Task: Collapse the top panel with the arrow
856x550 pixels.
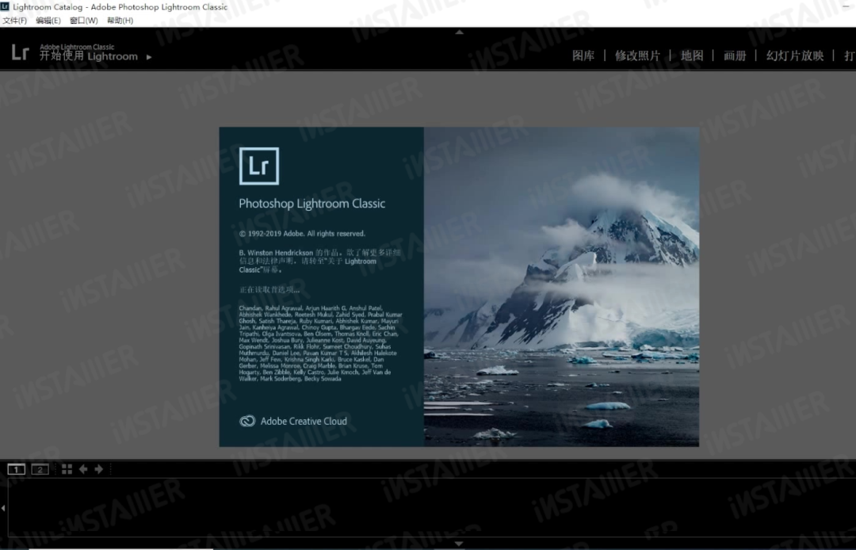Action: [459, 32]
